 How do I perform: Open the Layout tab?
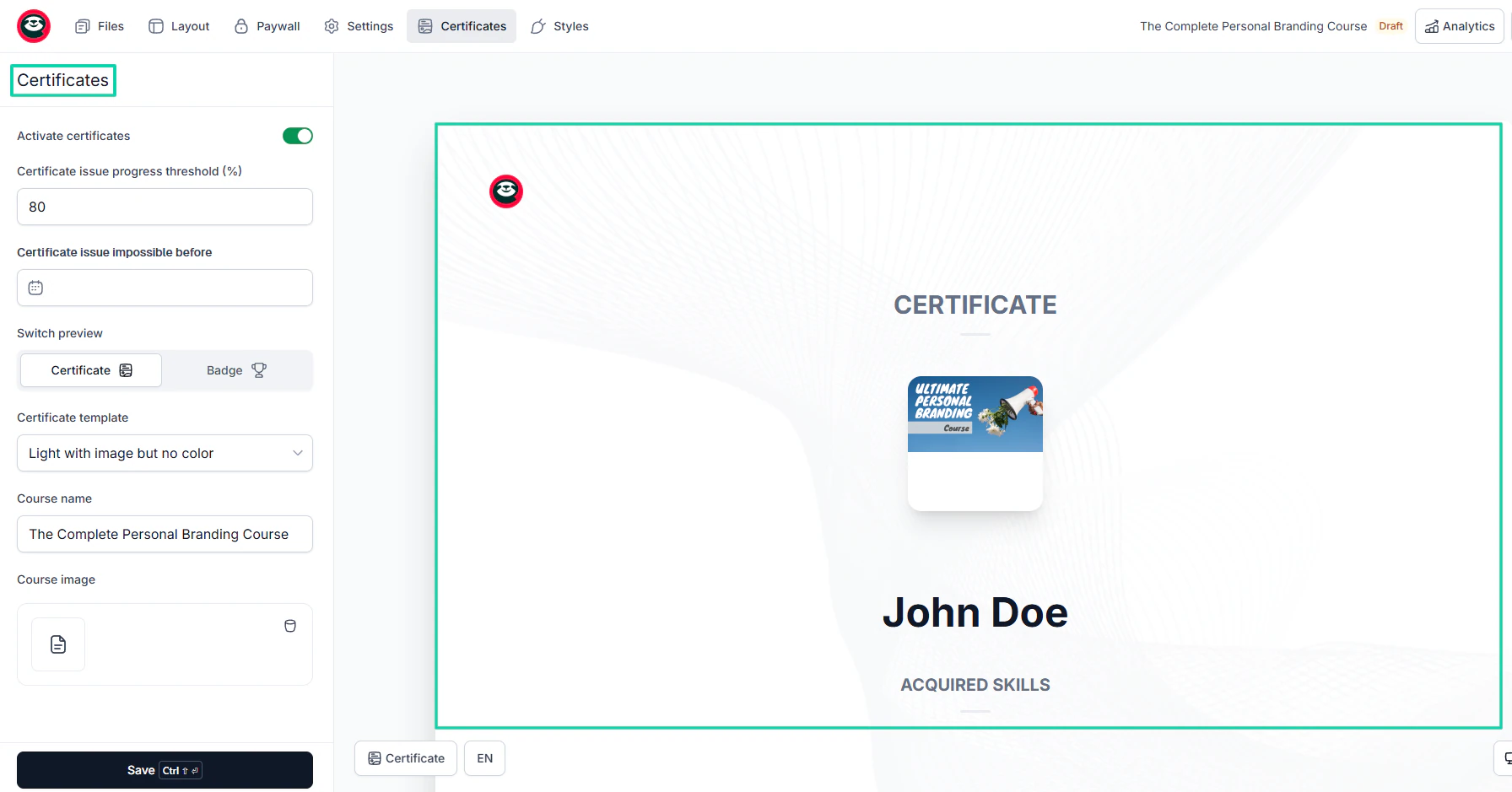[179, 26]
